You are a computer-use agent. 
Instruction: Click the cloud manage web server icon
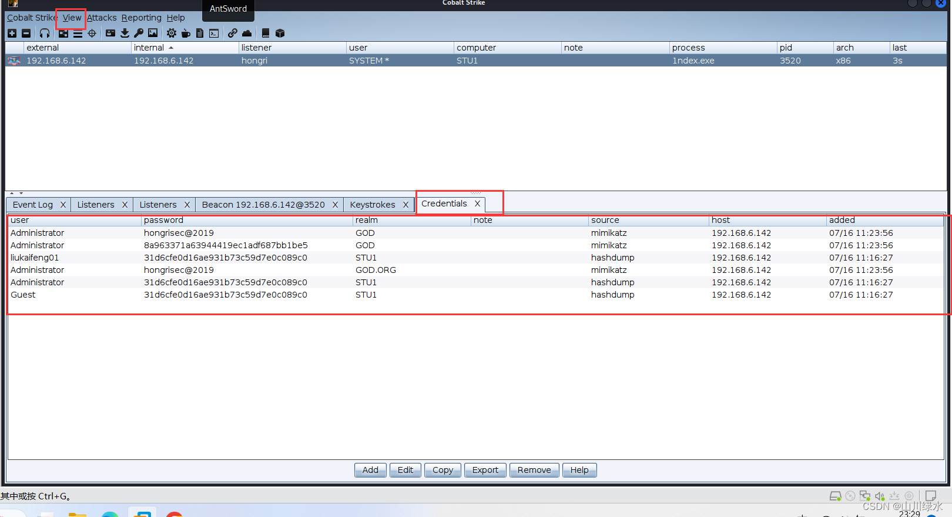click(x=247, y=34)
